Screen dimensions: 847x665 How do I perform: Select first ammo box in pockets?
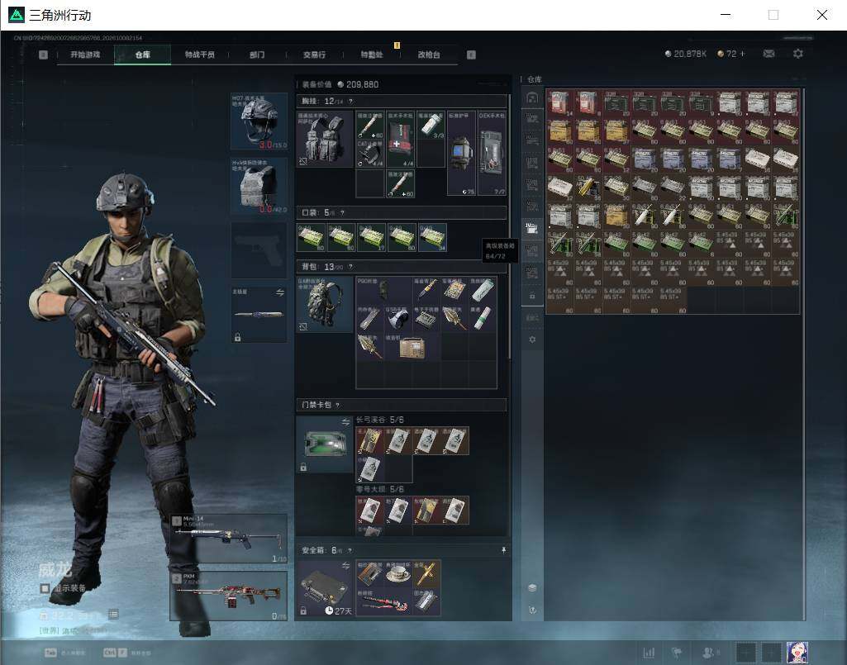click(312, 237)
